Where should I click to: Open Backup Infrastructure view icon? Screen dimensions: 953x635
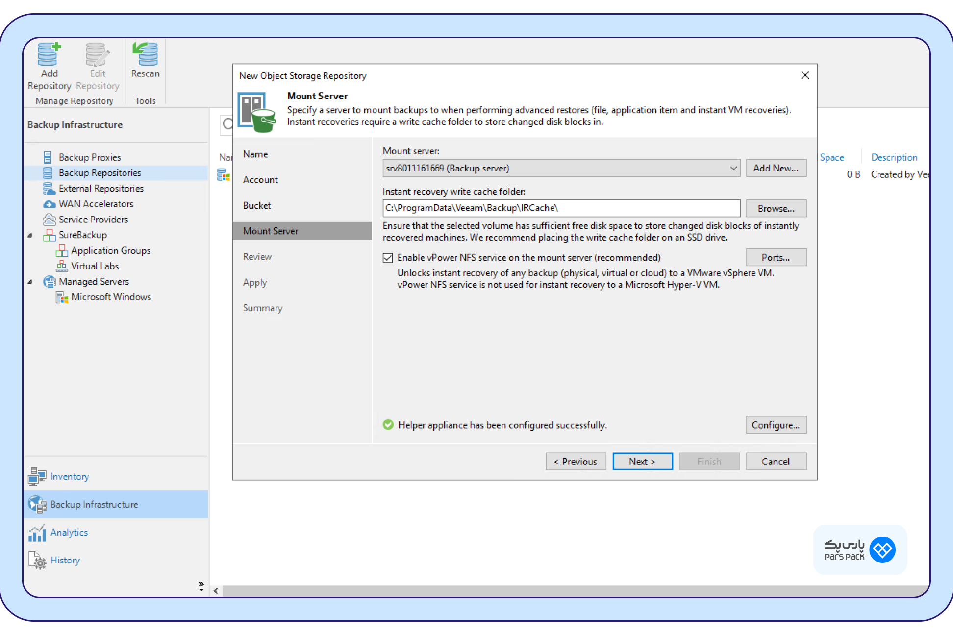coord(37,504)
